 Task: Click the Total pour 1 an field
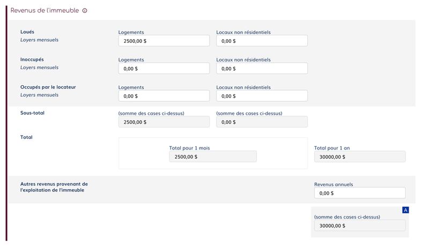[x=359, y=156]
